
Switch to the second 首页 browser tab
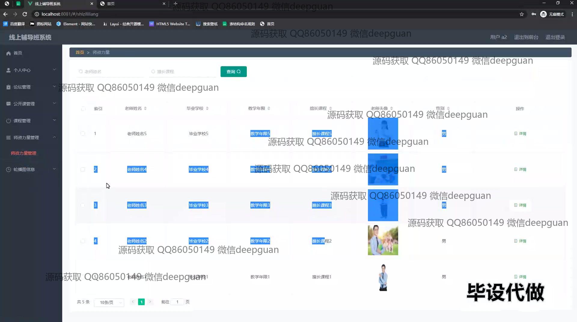(x=132, y=4)
